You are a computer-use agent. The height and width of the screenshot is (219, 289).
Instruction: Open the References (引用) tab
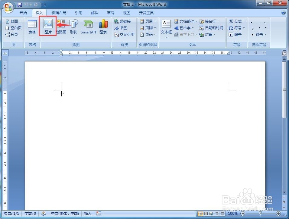point(79,13)
